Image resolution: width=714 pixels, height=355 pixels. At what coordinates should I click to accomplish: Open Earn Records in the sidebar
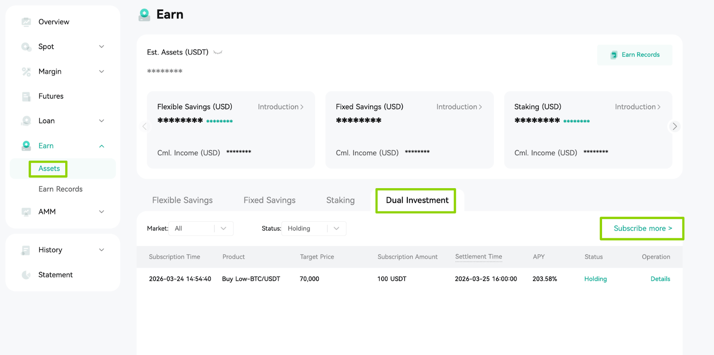(x=60, y=189)
